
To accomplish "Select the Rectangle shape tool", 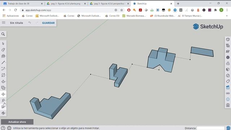I will coord(3,75).
